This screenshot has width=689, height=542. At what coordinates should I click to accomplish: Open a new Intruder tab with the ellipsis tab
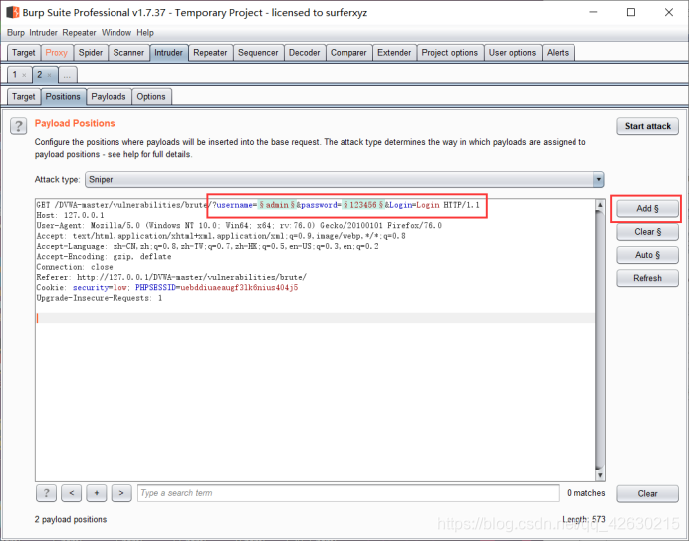coord(67,75)
